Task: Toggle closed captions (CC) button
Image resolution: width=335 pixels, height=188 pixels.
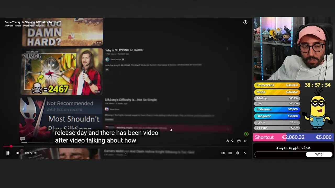Action: tap(230, 153)
